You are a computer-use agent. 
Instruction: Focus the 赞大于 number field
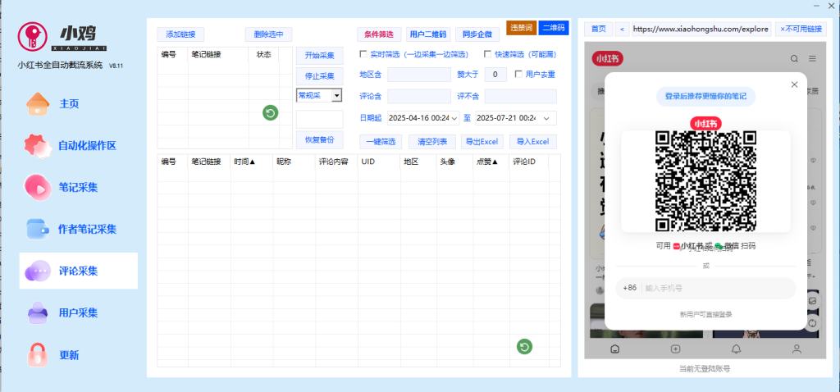pyautogui.click(x=495, y=75)
